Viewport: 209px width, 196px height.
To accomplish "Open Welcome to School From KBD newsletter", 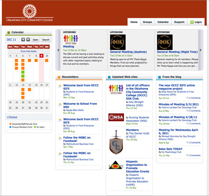I will pyautogui.click(x=80, y=105).
